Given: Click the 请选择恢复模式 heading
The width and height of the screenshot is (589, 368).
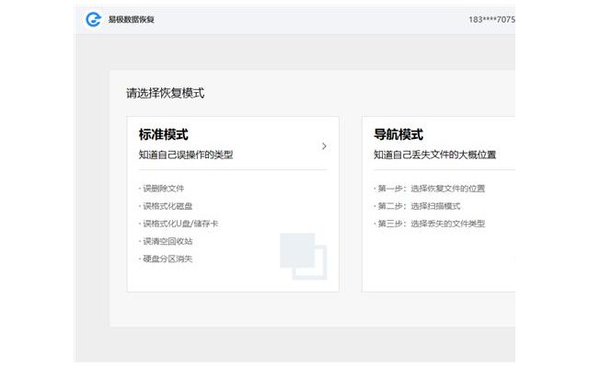Looking at the screenshot, I should (x=166, y=93).
